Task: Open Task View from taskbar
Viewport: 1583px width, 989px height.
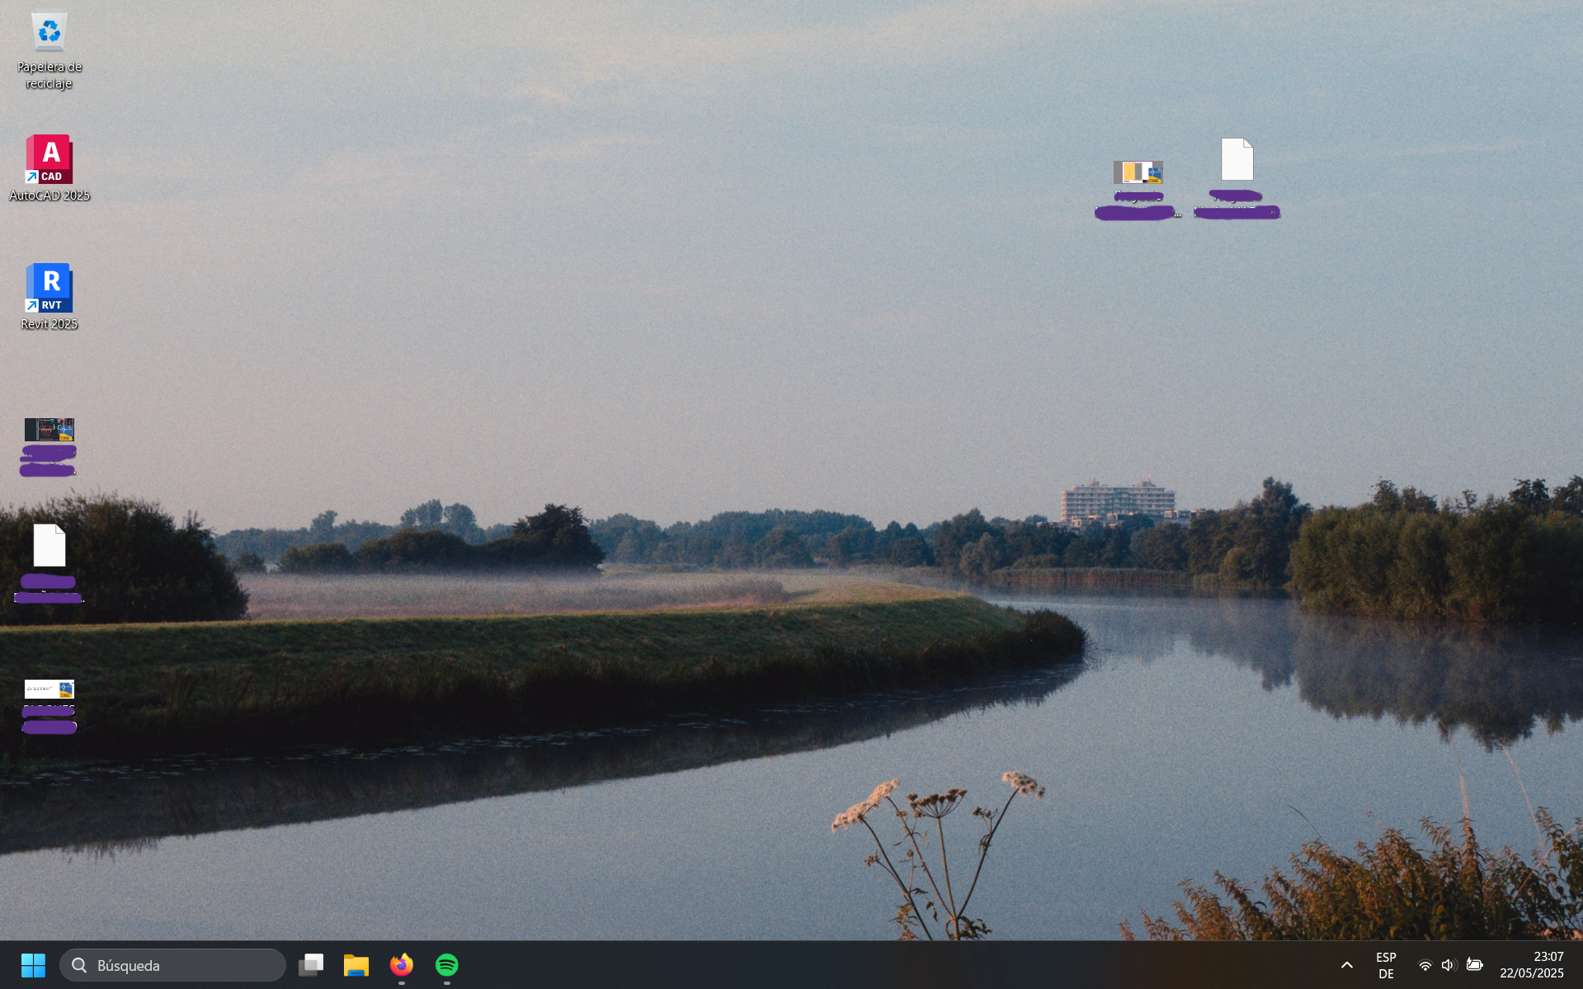Action: tap(311, 965)
